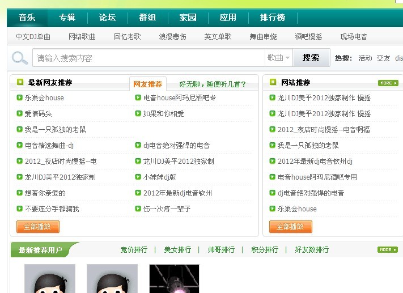Open the 中文DJ单曲 category link
Viewport: 403px width, 293px height.
pyautogui.click(x=33, y=36)
